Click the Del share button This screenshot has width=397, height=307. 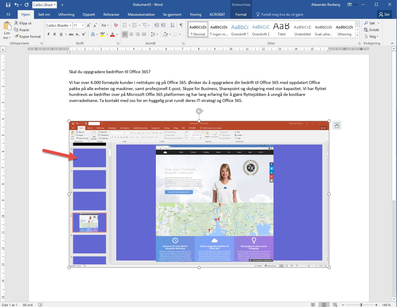point(384,15)
